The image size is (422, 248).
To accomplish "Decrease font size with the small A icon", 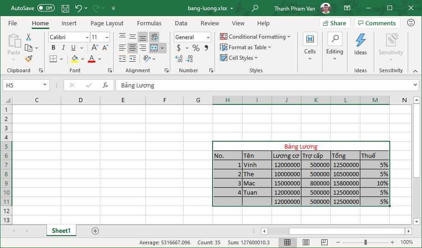I will (x=105, y=47).
